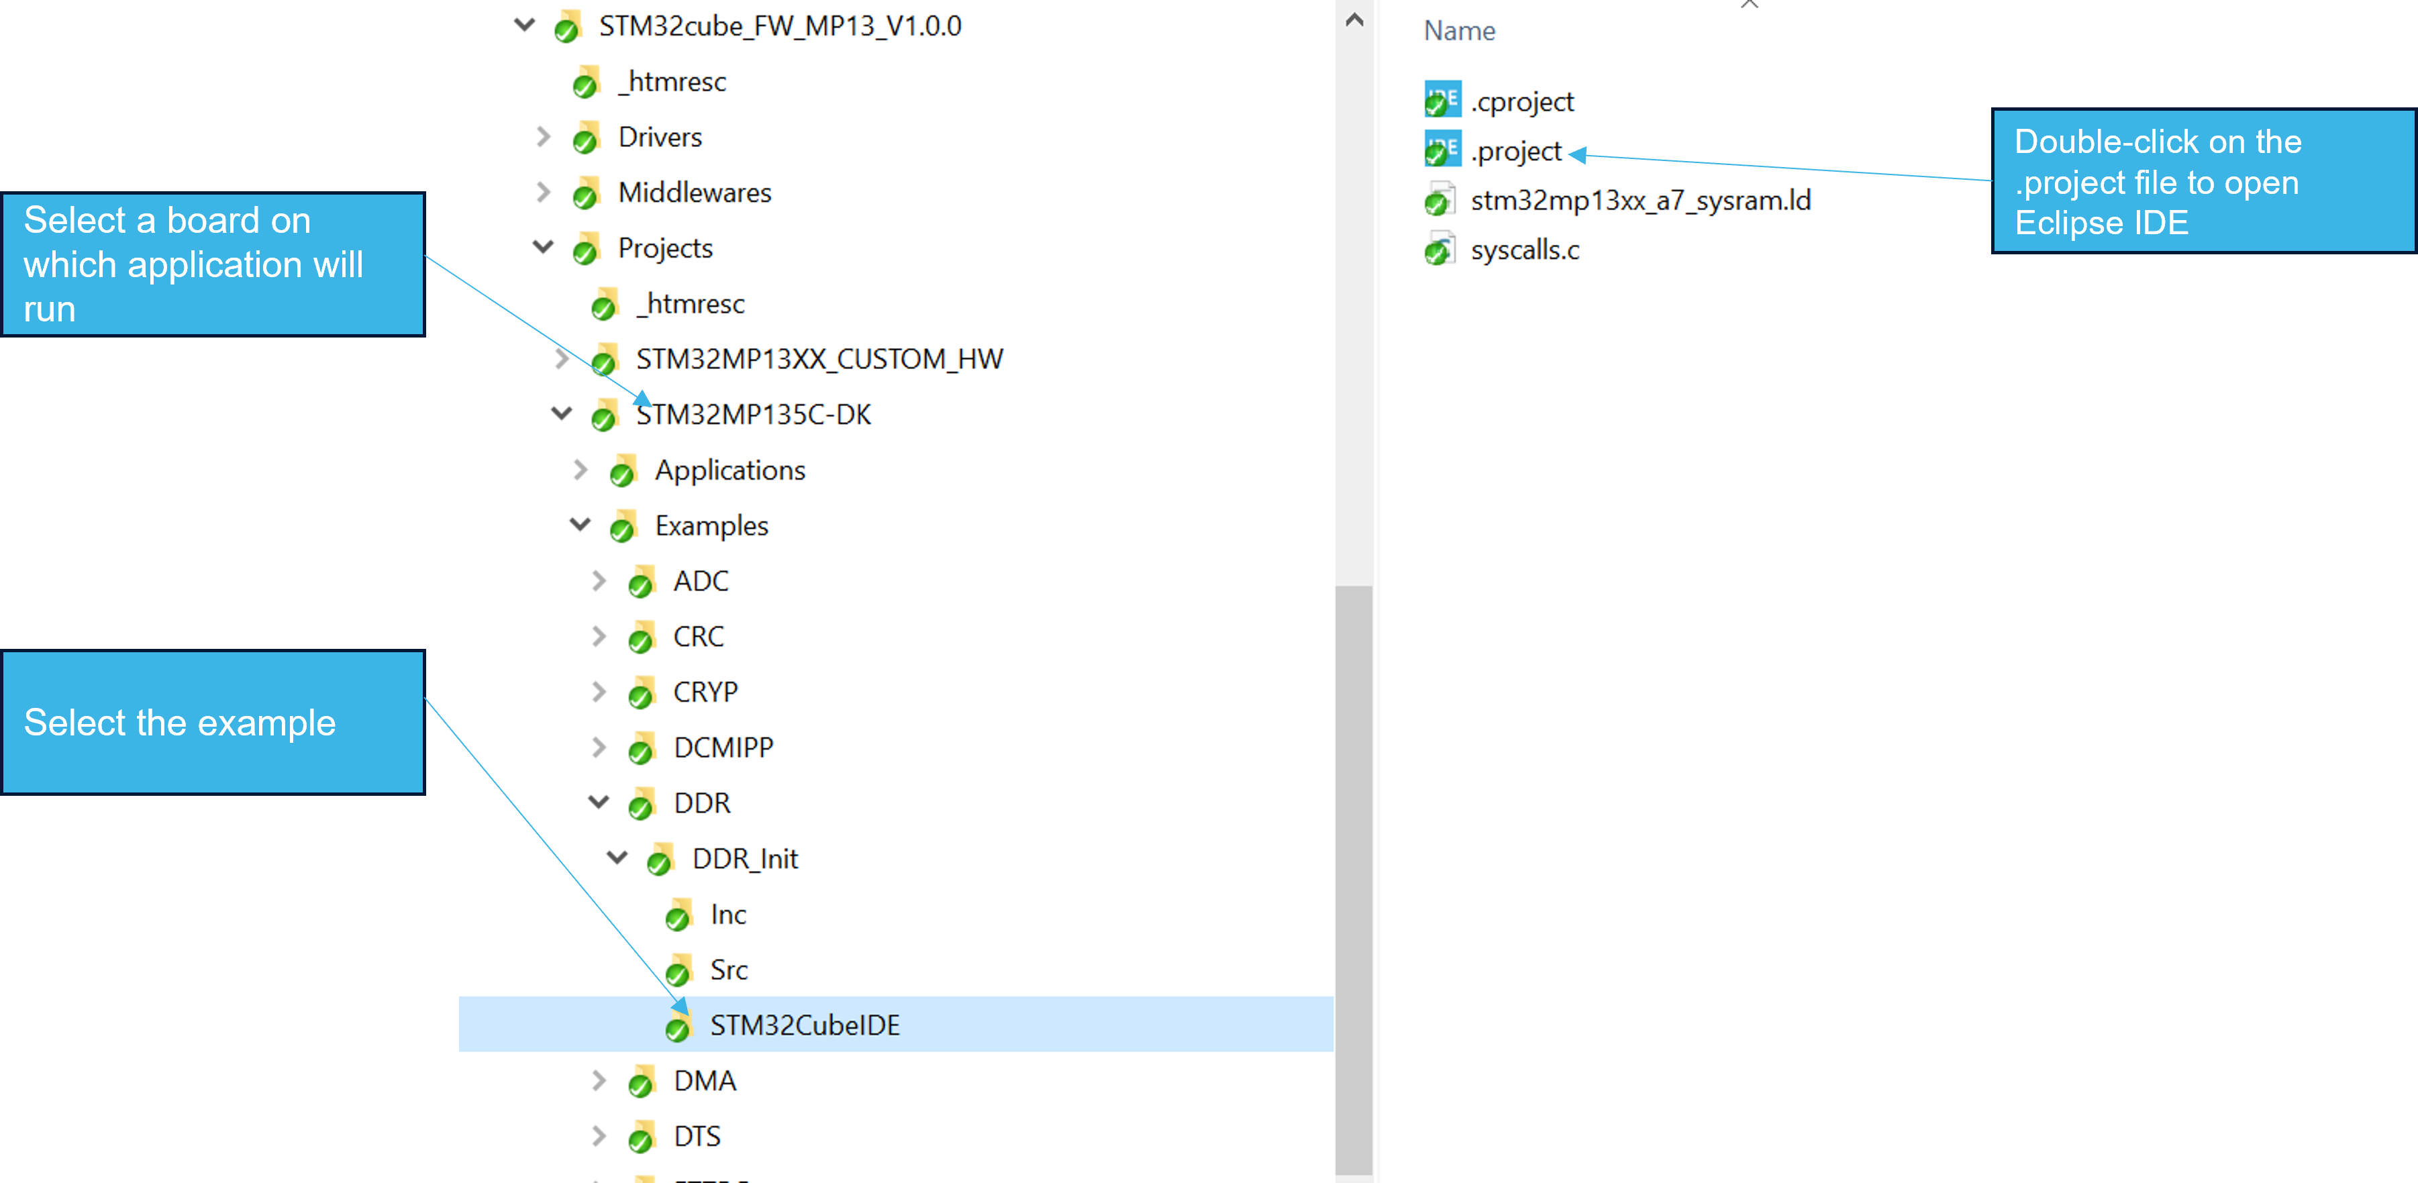Click the Examples folder icon
Viewport: 2418px width, 1183px height.
click(x=623, y=525)
